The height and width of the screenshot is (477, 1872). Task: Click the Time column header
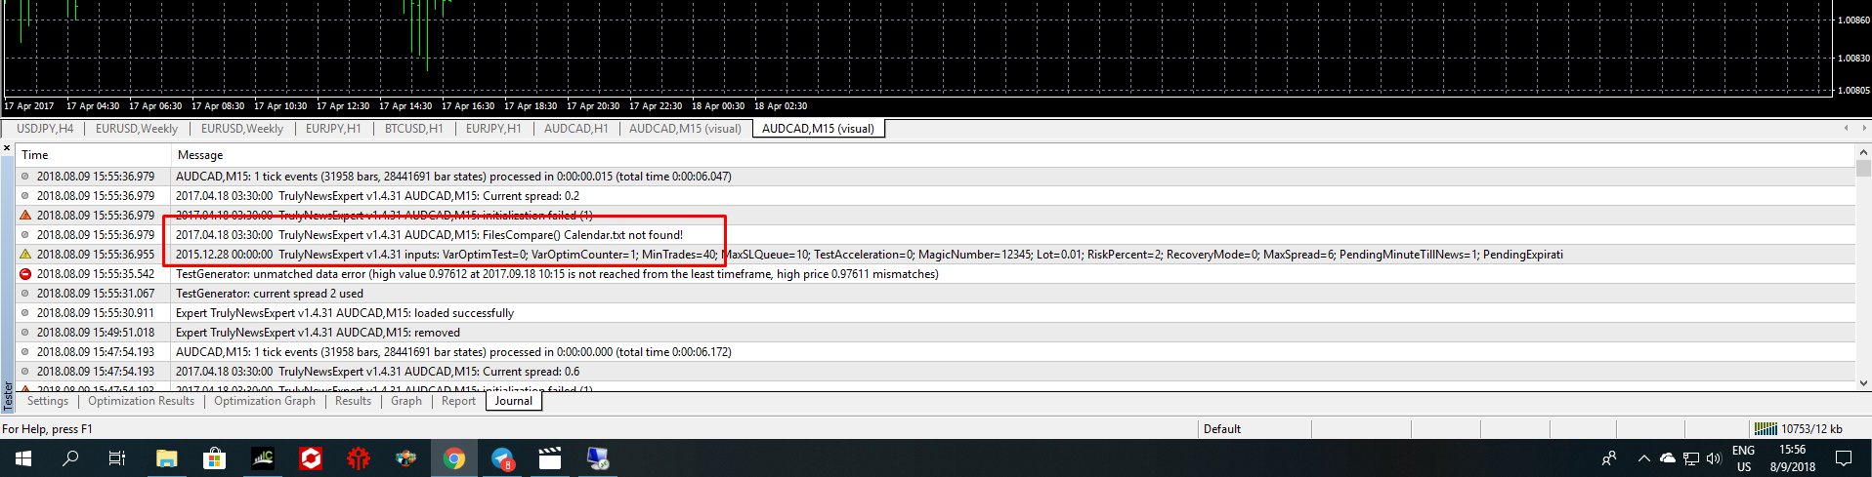click(94, 155)
